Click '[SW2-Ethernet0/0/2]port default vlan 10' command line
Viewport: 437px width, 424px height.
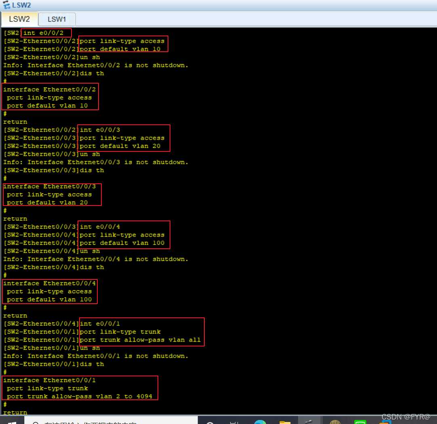pos(82,49)
